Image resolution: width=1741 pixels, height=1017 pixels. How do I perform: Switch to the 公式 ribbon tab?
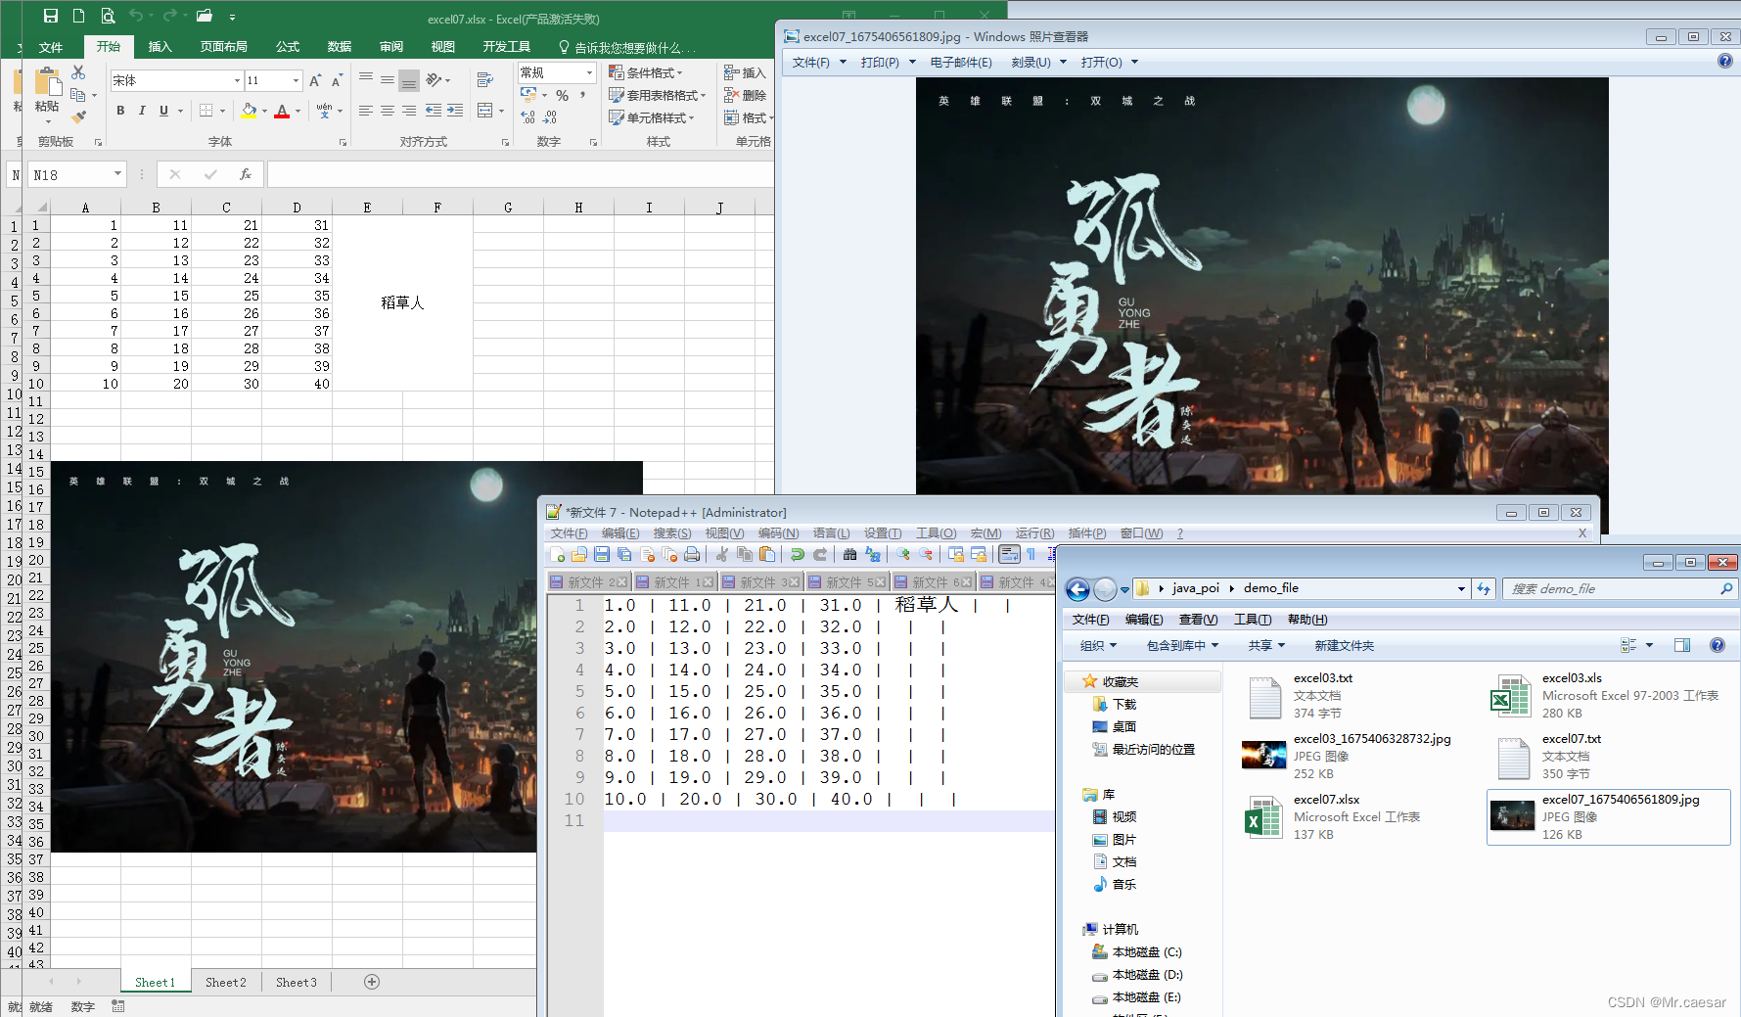tap(288, 46)
